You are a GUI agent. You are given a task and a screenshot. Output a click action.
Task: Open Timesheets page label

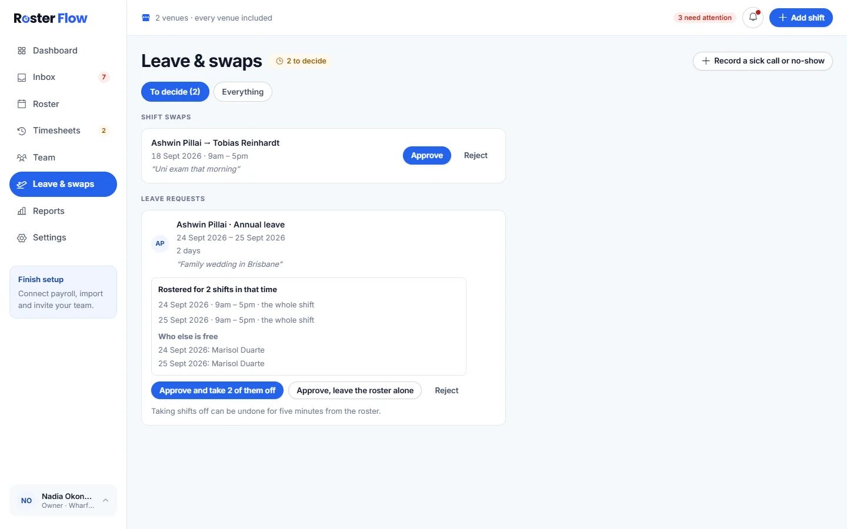pyautogui.click(x=56, y=130)
